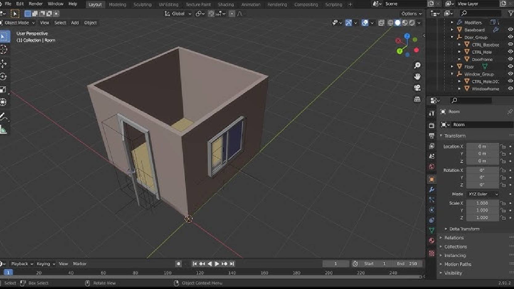
Task: Select the Measure tool
Action: pyautogui.click(x=4, y=129)
